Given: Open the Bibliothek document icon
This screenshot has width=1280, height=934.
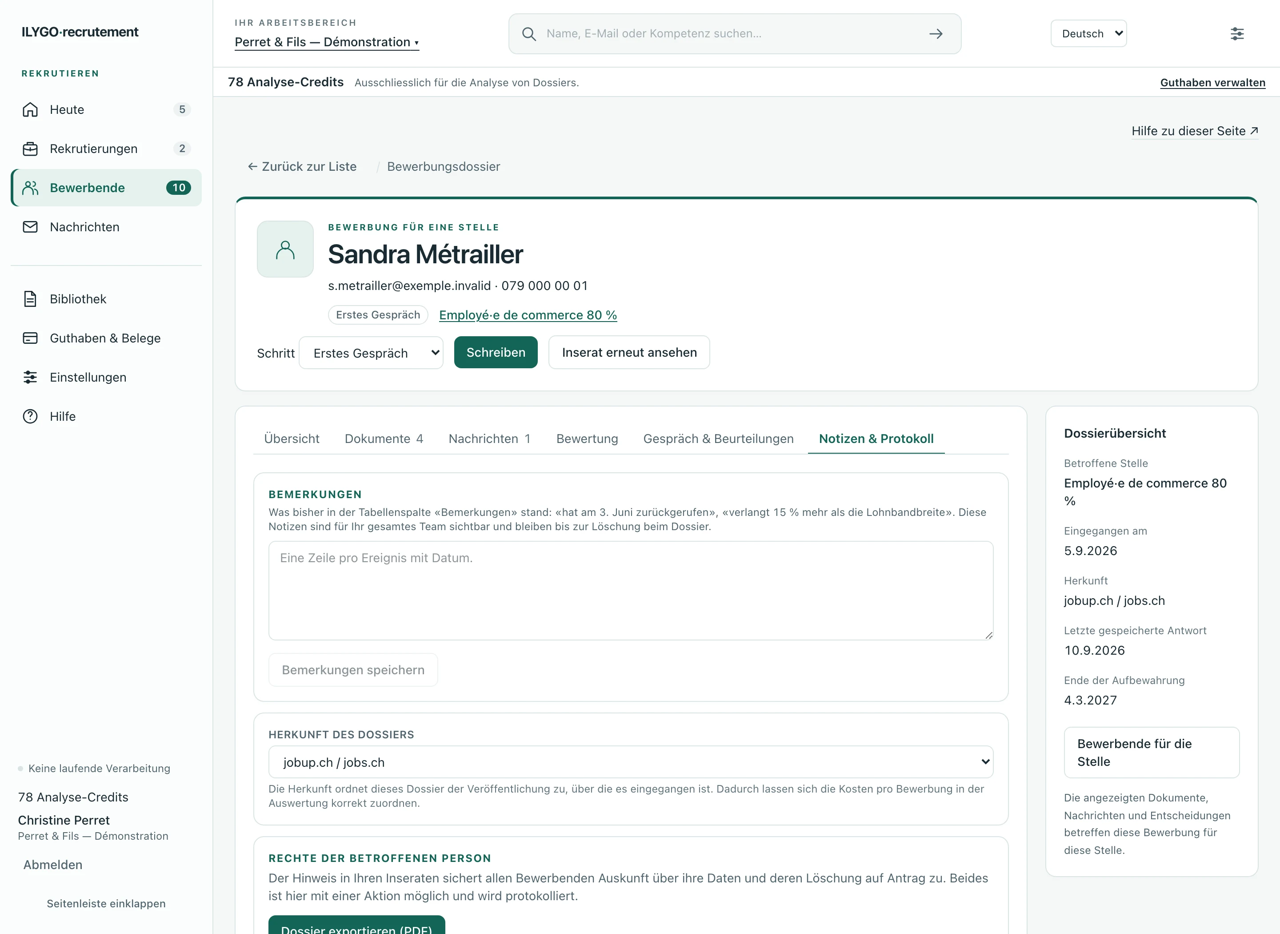Looking at the screenshot, I should pyautogui.click(x=30, y=298).
